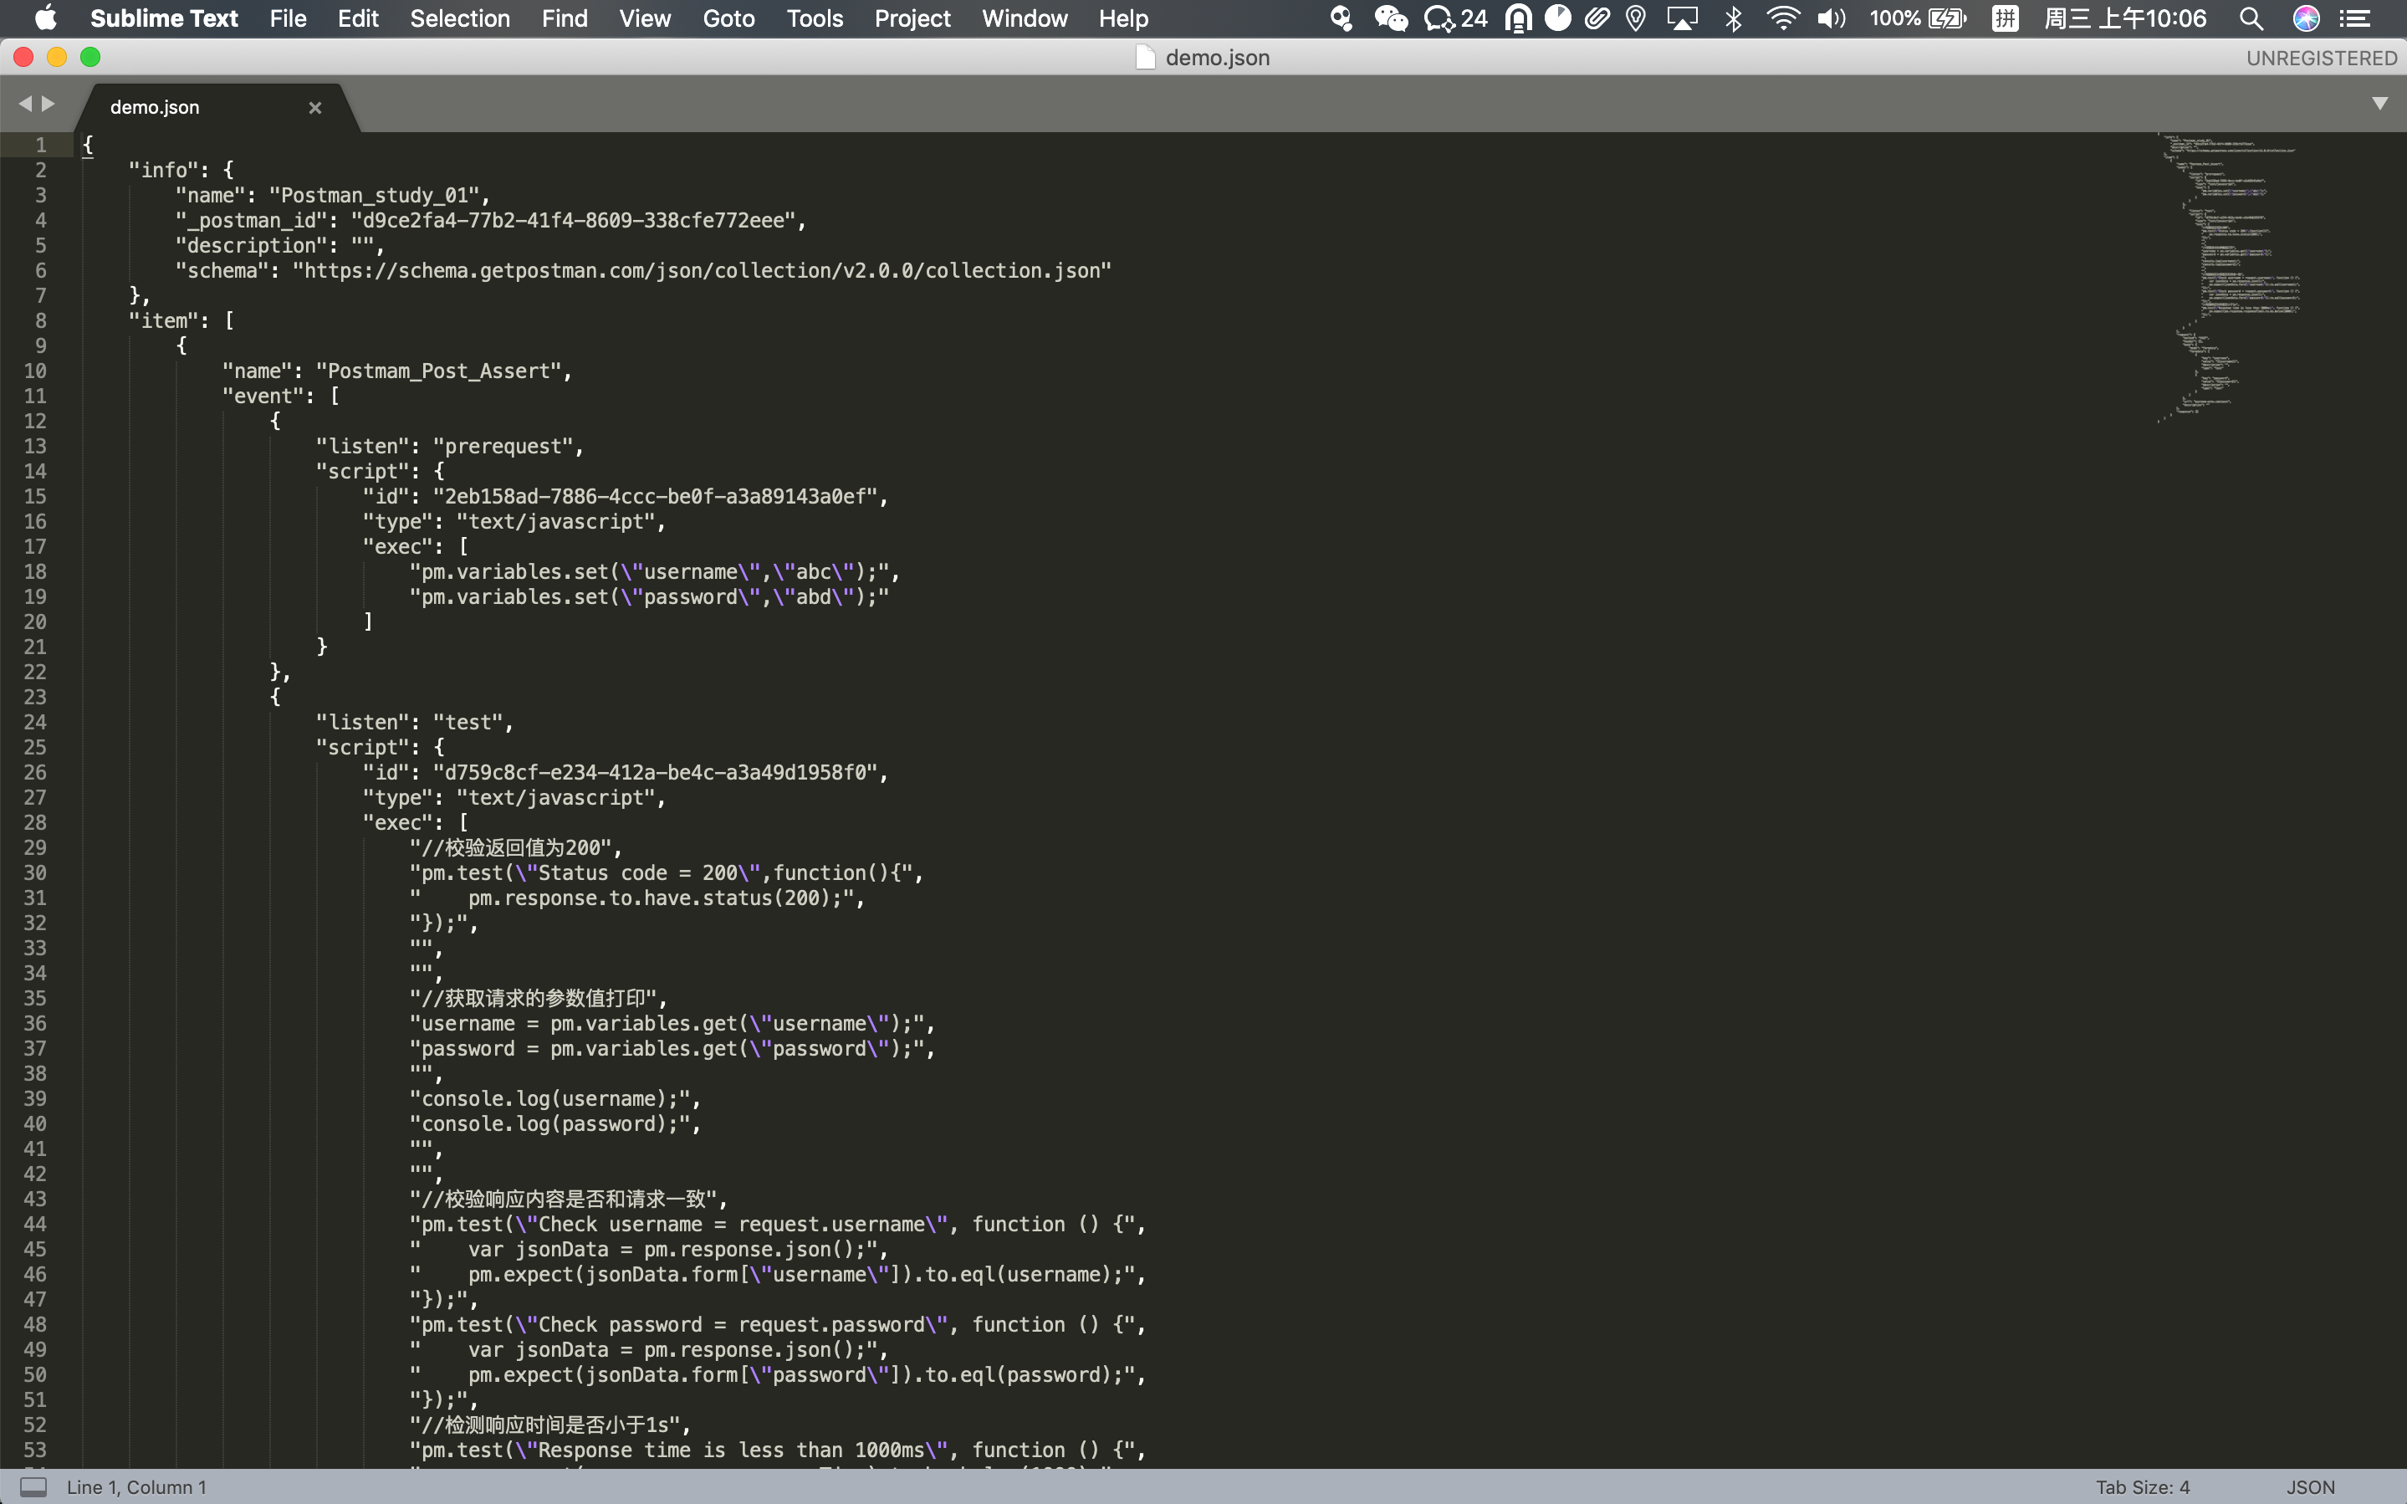Image resolution: width=2407 pixels, height=1504 pixels.
Task: Open the Help menu
Action: [1123, 18]
